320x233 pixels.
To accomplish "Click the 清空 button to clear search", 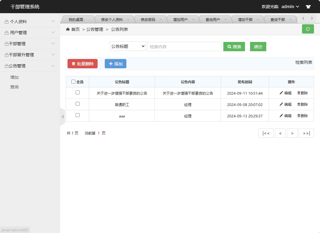I will point(258,46).
